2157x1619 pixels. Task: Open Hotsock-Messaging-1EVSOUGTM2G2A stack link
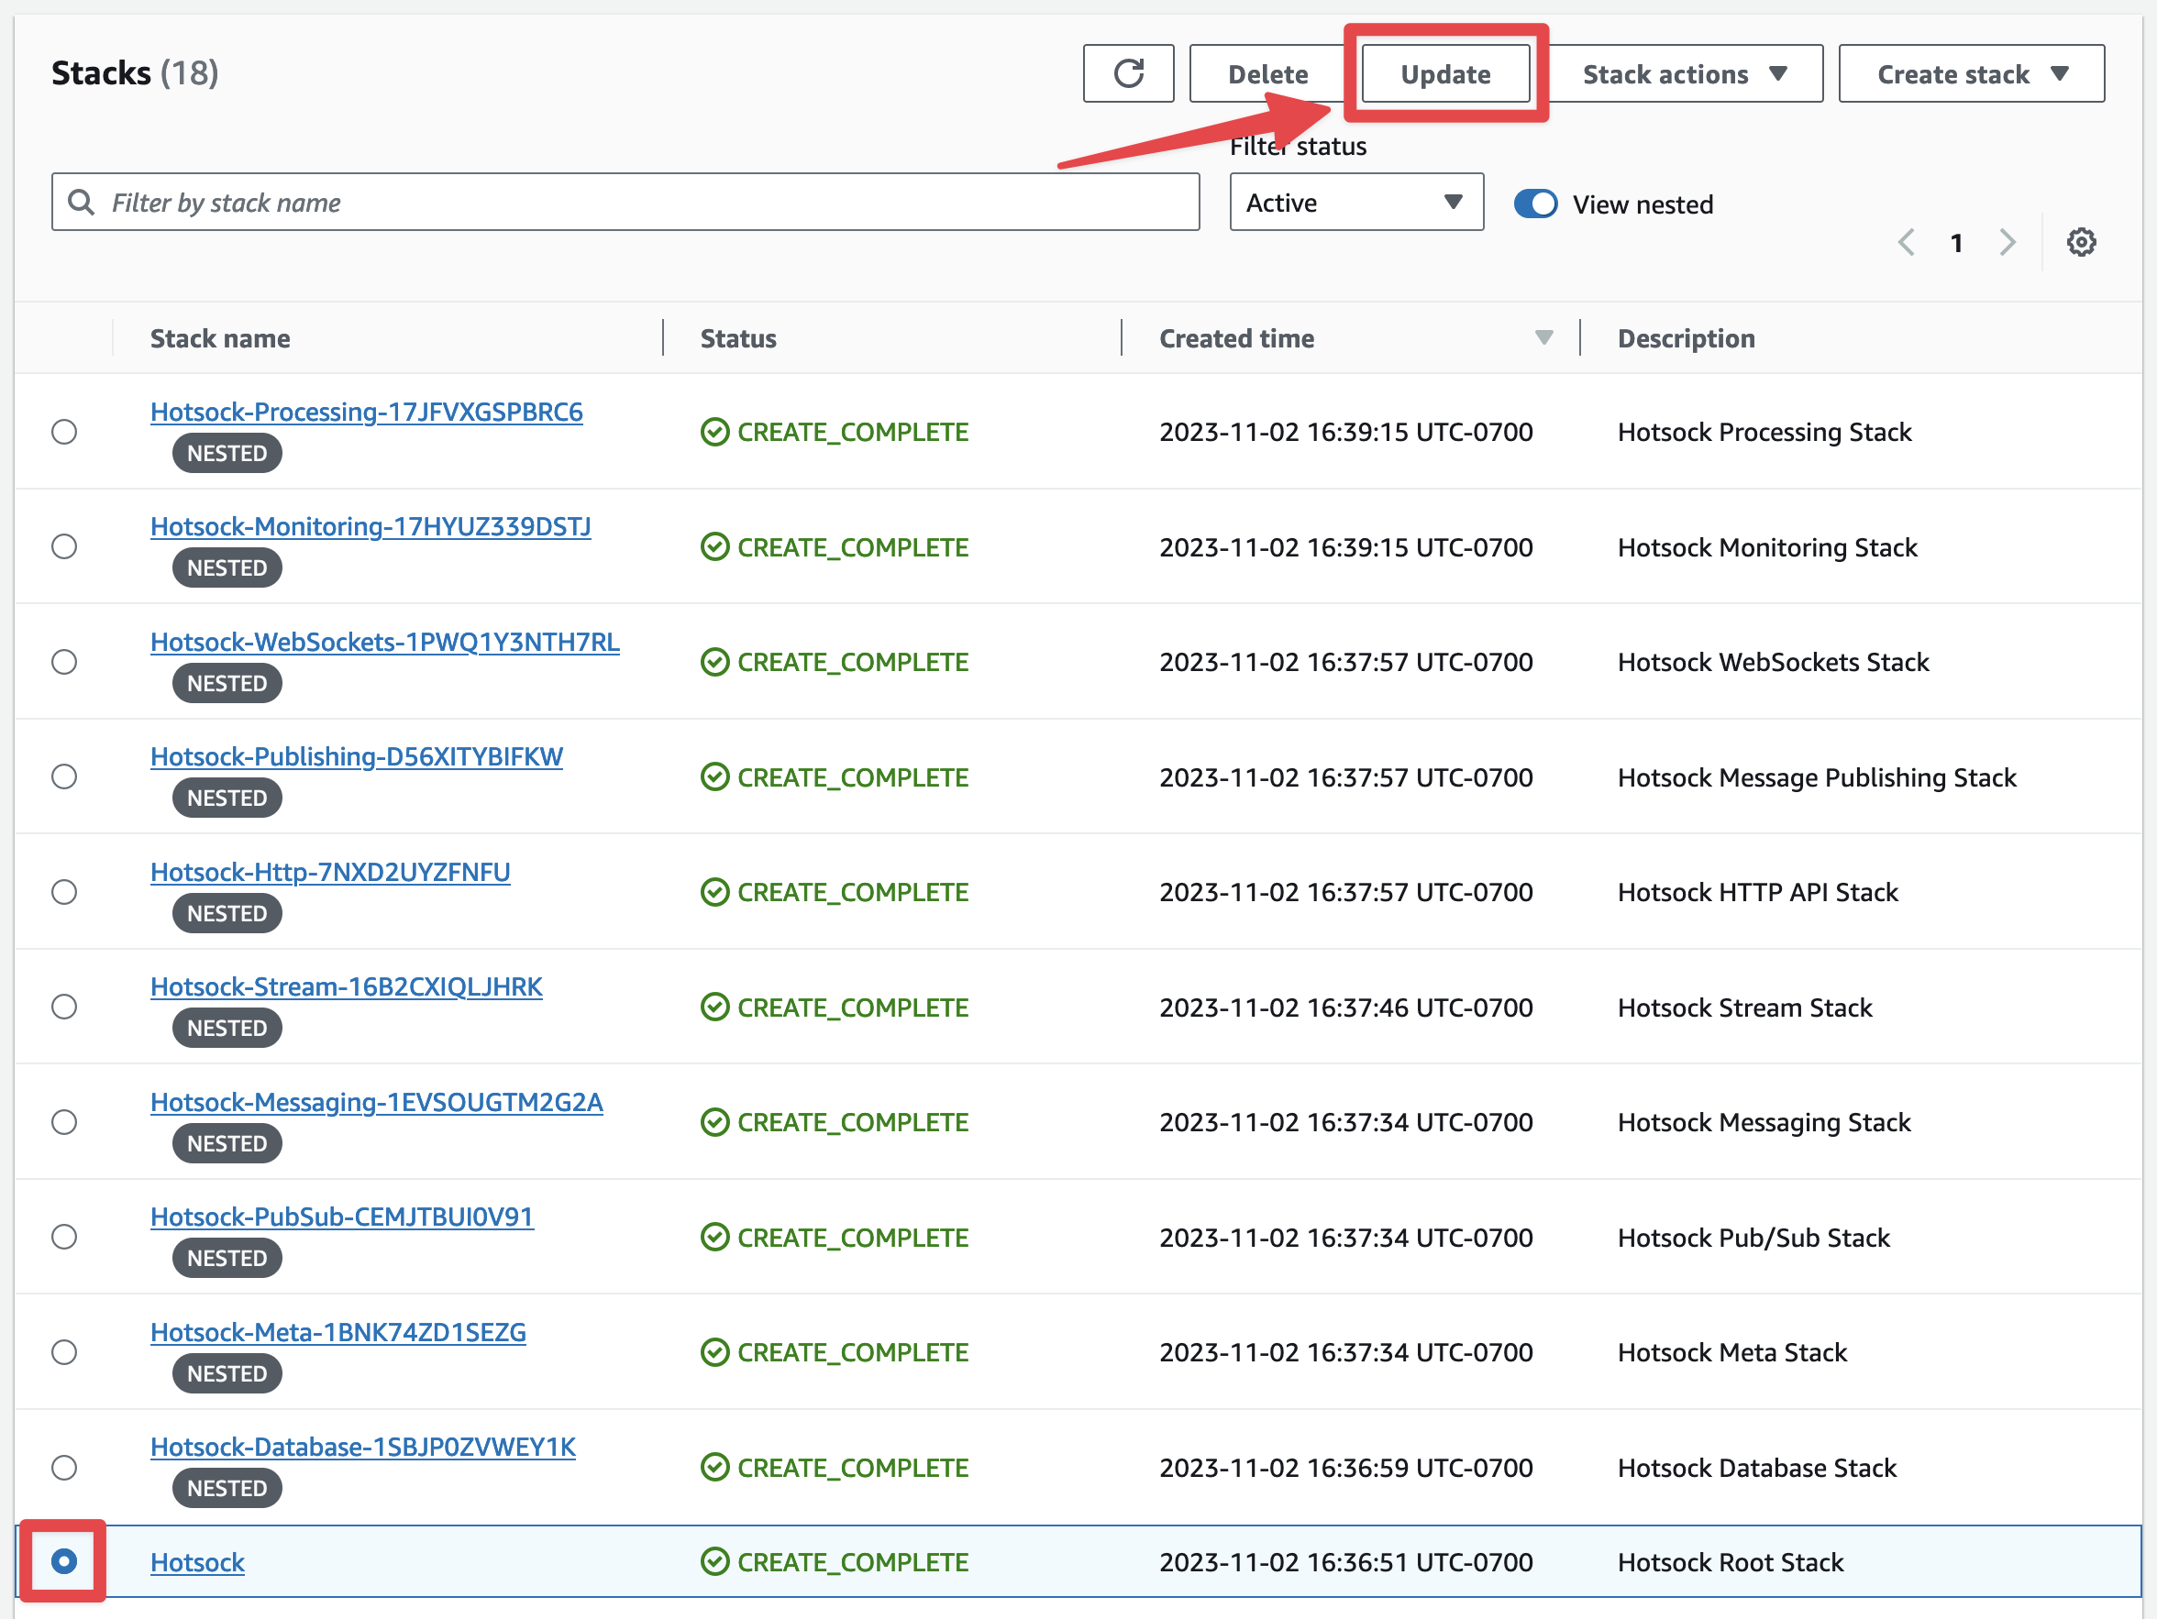[x=376, y=1101]
